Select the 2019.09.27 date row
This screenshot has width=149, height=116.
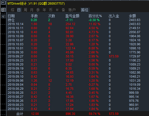(16, 56)
